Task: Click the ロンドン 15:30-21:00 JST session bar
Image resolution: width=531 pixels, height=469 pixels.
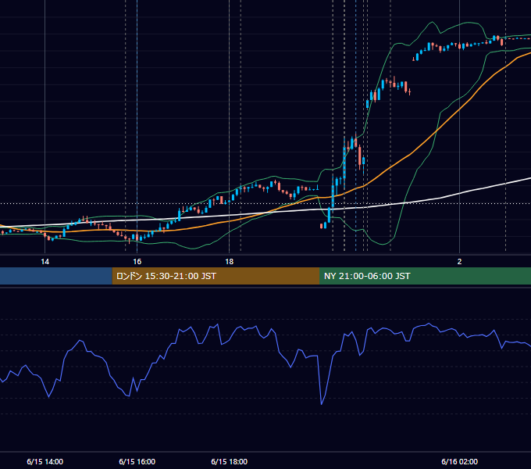Action: 216,276
